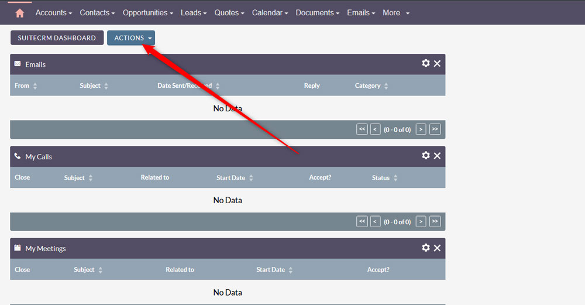Expand the More navigation menu
Screen dimensions: 585x305
point(396,12)
